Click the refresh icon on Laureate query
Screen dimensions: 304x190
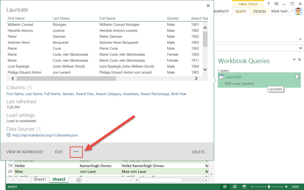click(297, 77)
